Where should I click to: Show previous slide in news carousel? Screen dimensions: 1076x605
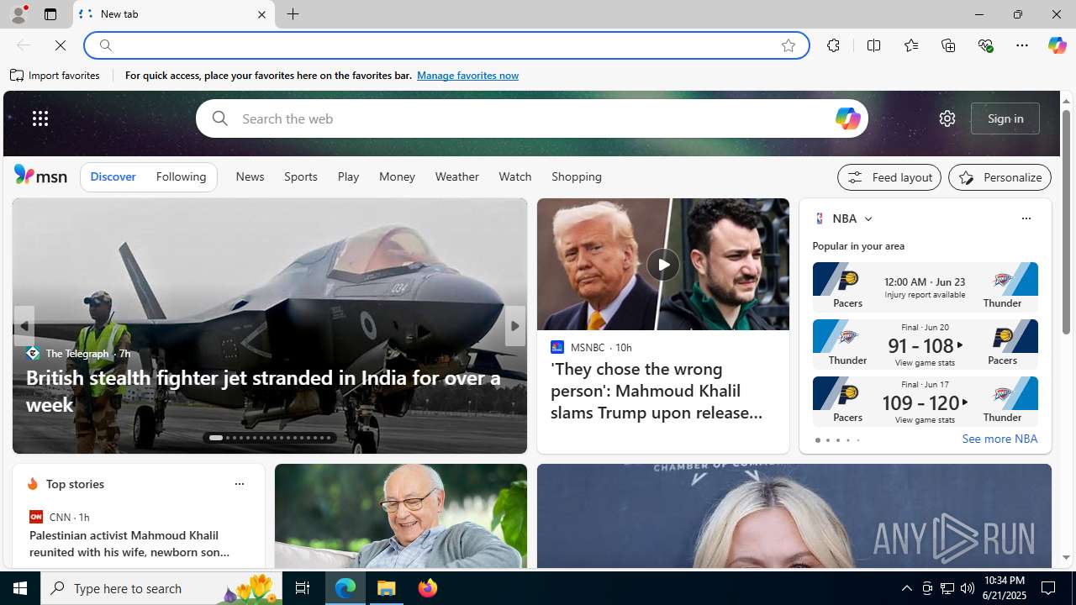coord(24,326)
